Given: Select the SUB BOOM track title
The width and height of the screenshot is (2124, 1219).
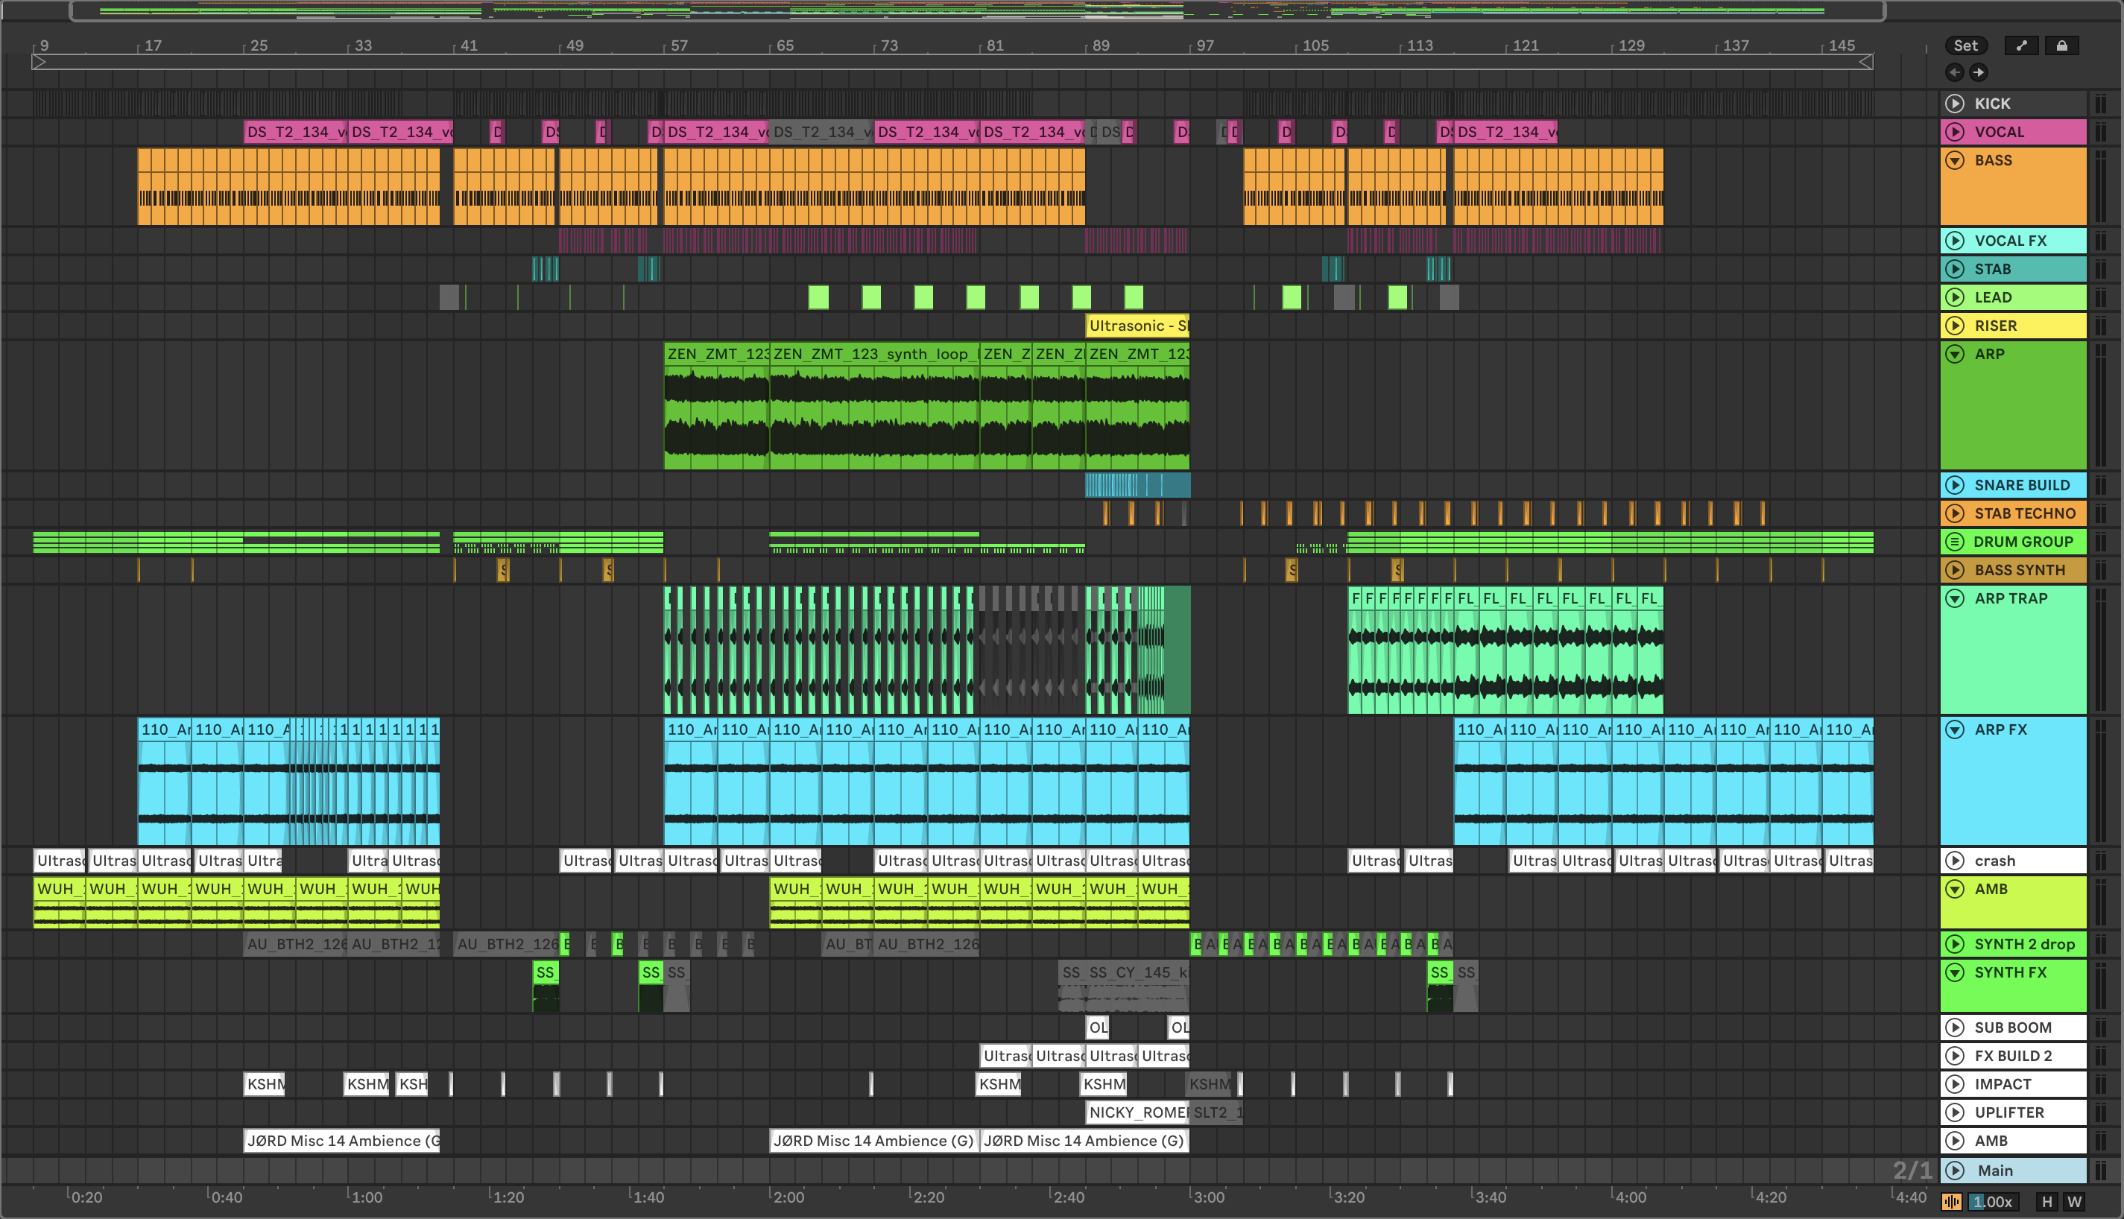Looking at the screenshot, I should (x=2013, y=1028).
